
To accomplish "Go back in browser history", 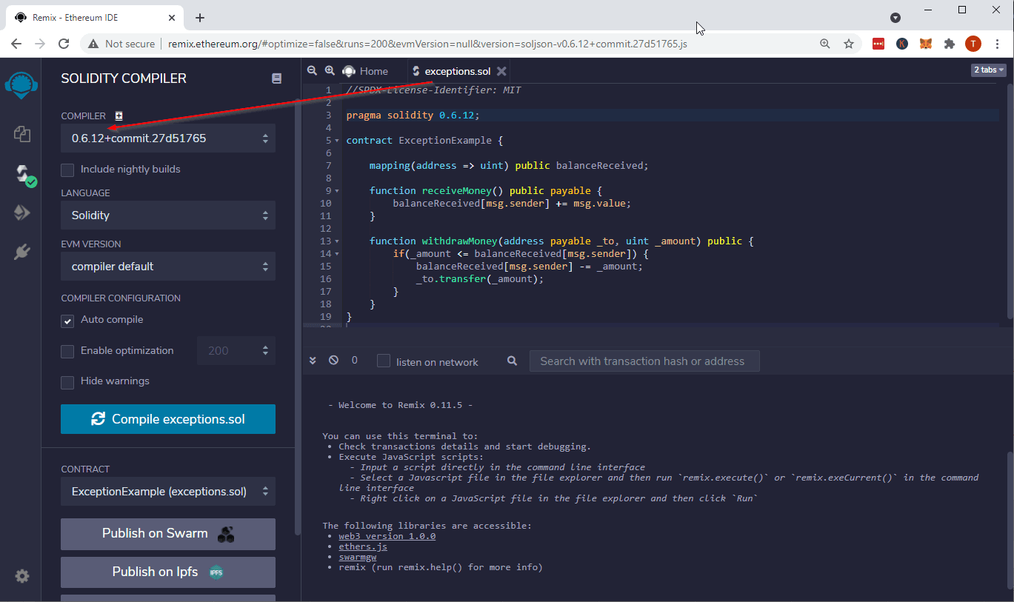I will (16, 44).
